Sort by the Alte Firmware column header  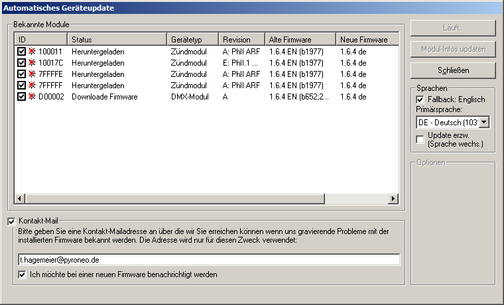click(x=300, y=39)
